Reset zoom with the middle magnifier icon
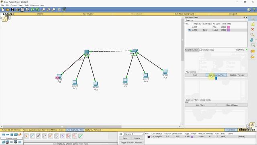The width and height of the screenshot is (257, 145). (48, 10)
